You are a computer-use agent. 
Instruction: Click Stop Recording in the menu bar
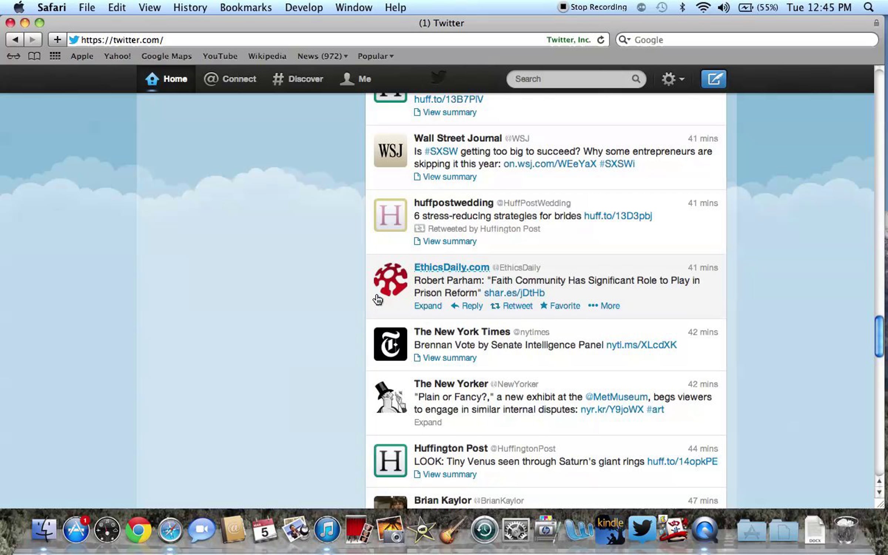point(593,7)
